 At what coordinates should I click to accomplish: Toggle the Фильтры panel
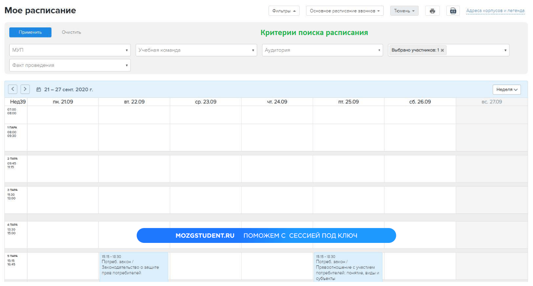284,11
